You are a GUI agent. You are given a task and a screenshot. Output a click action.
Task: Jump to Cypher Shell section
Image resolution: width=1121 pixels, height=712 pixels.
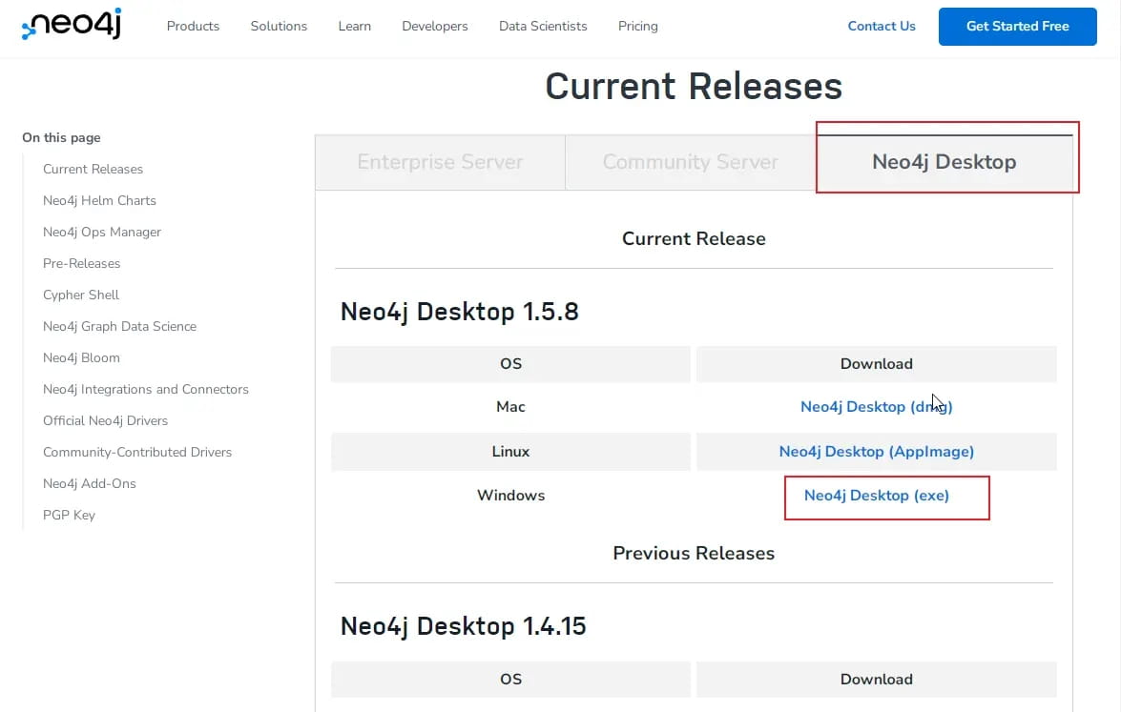click(x=81, y=295)
